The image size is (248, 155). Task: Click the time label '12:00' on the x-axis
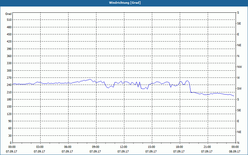pos(123,147)
